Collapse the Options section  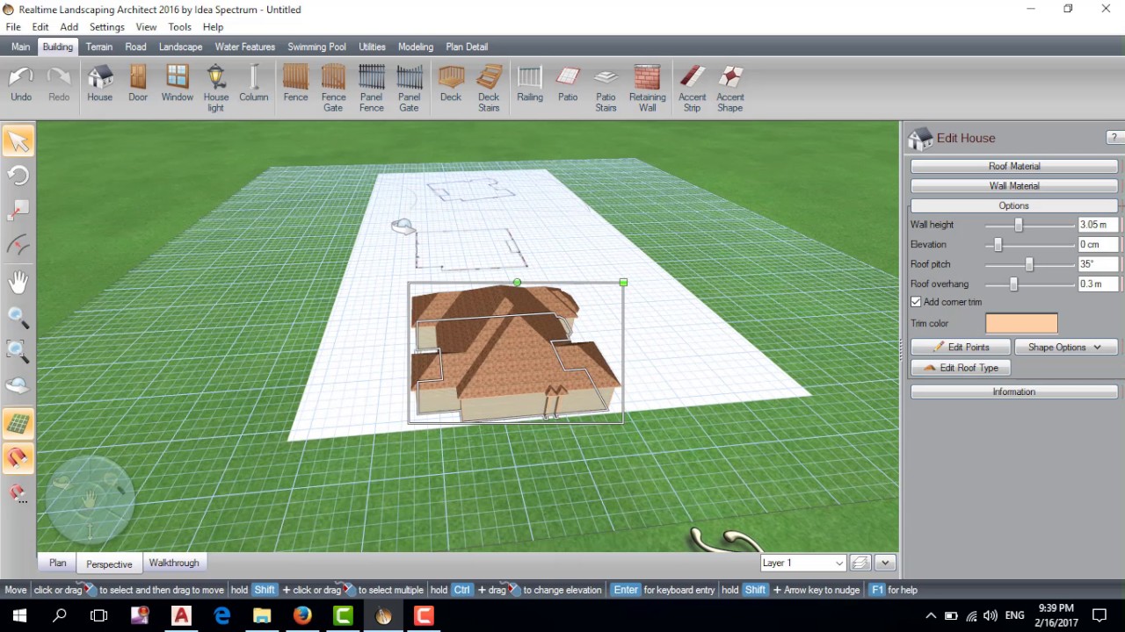tap(1014, 205)
